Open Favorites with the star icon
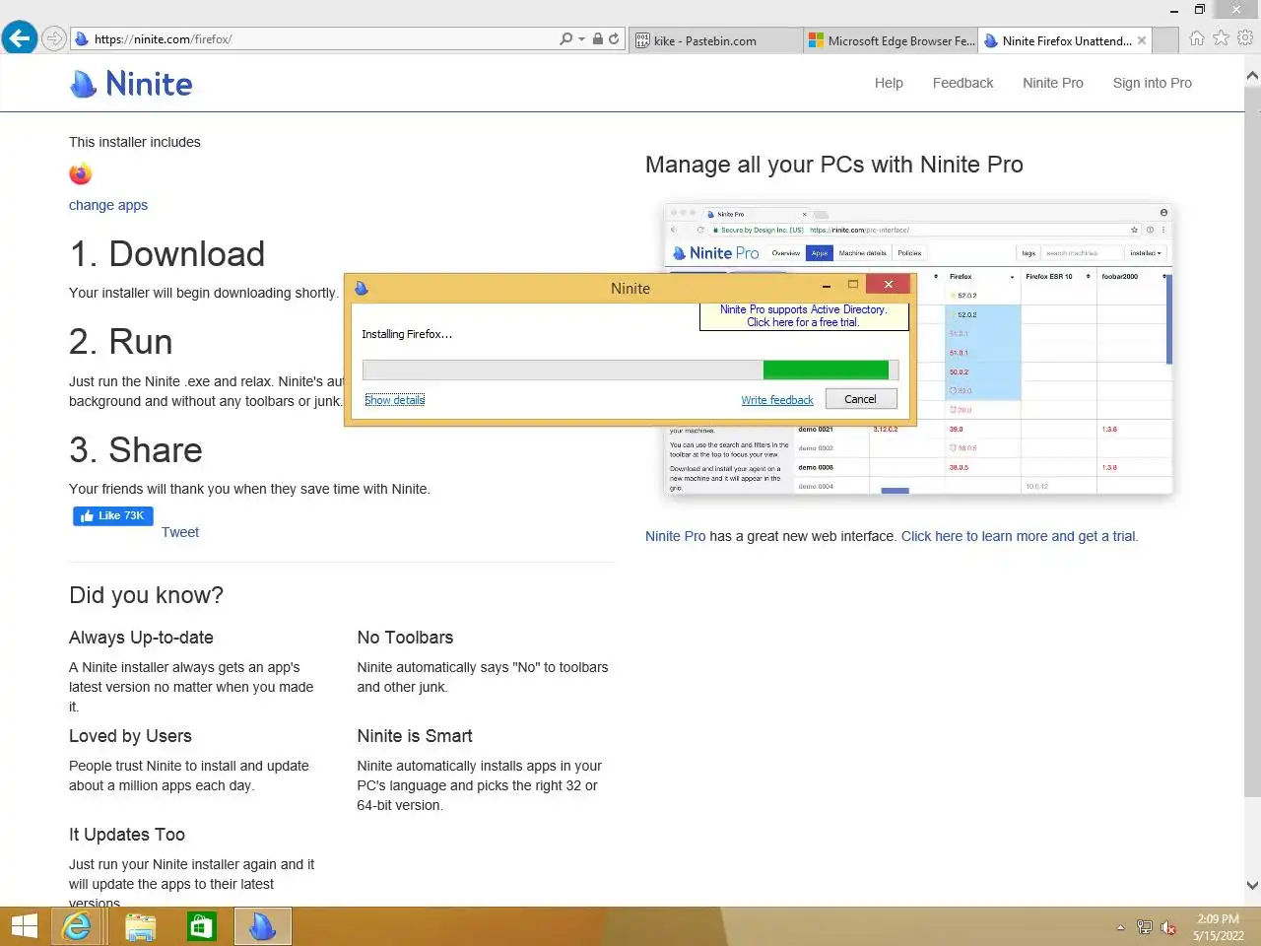The image size is (1261, 946). point(1221,38)
